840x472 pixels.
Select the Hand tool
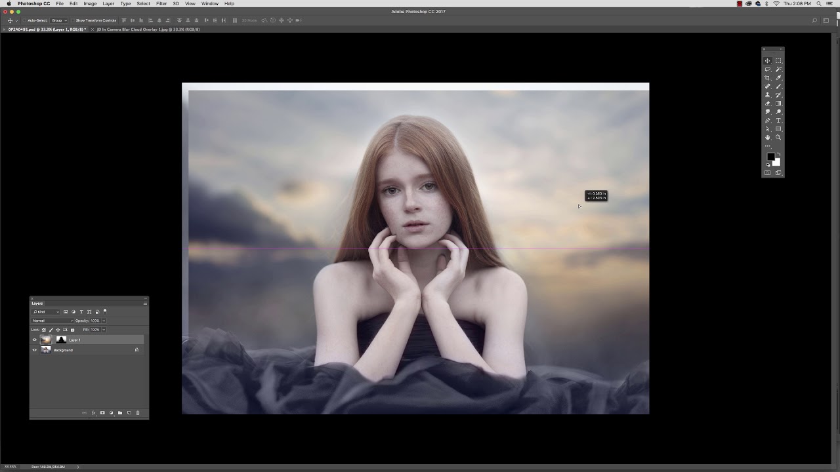click(x=768, y=138)
